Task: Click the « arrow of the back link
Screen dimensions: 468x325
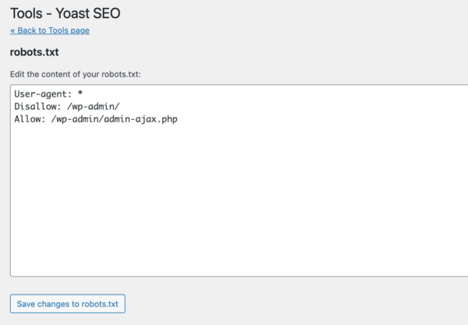Action: pyautogui.click(x=13, y=30)
